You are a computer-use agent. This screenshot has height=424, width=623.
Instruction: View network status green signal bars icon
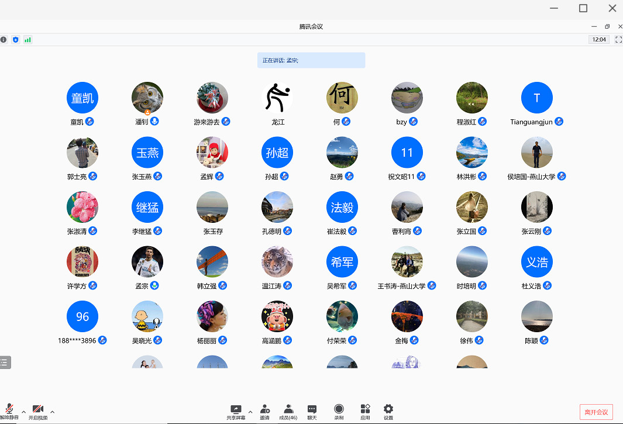pos(27,40)
